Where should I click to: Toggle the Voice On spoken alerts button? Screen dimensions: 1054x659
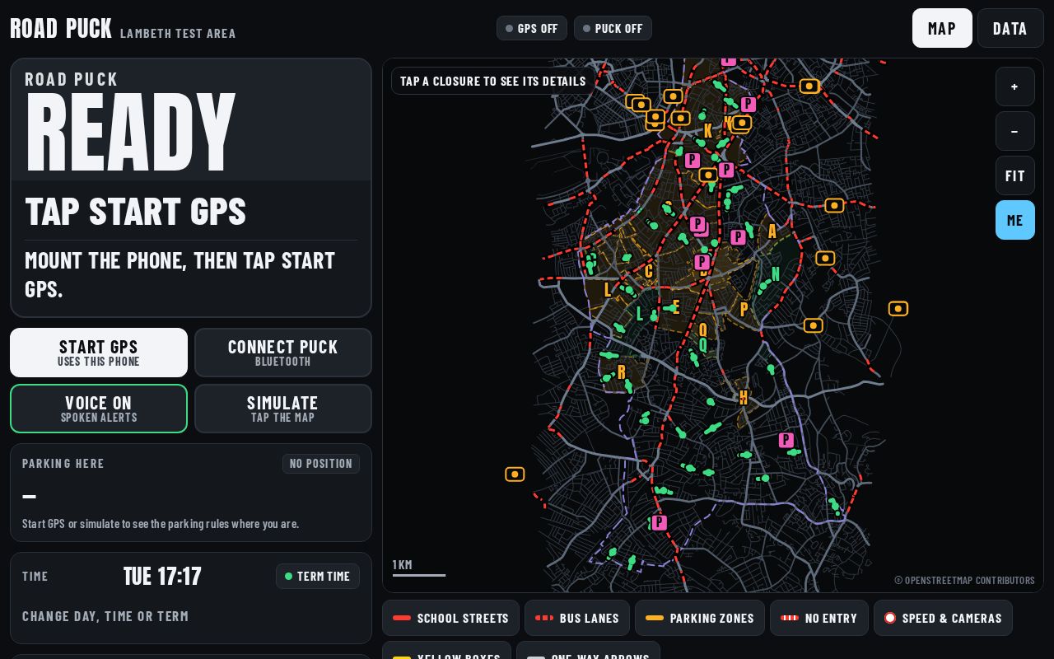tap(99, 409)
